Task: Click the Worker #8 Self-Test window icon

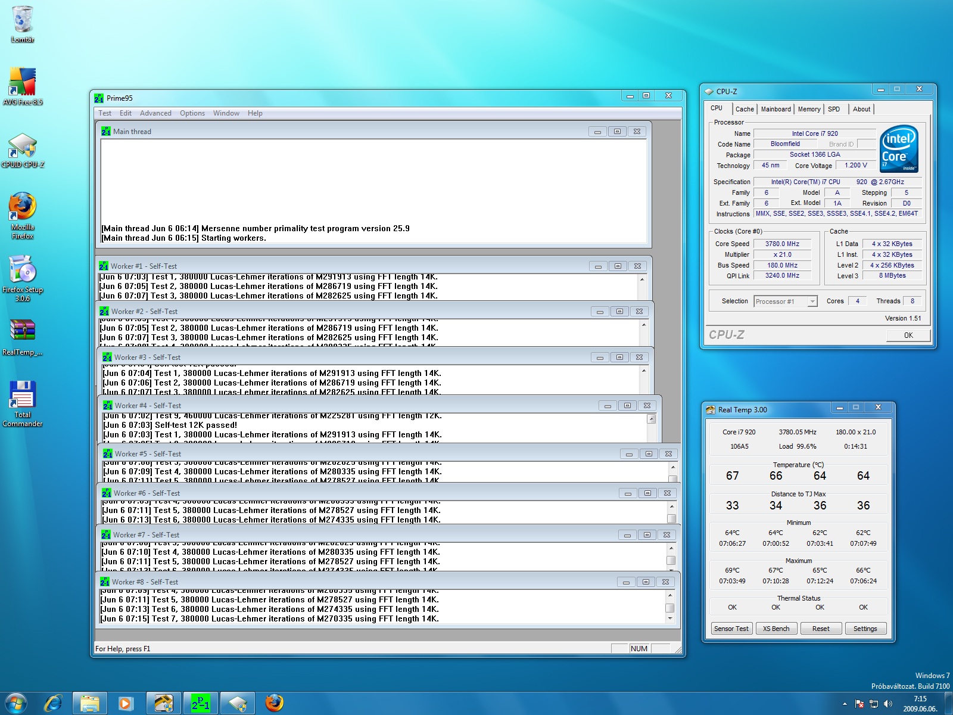Action: pyautogui.click(x=105, y=582)
